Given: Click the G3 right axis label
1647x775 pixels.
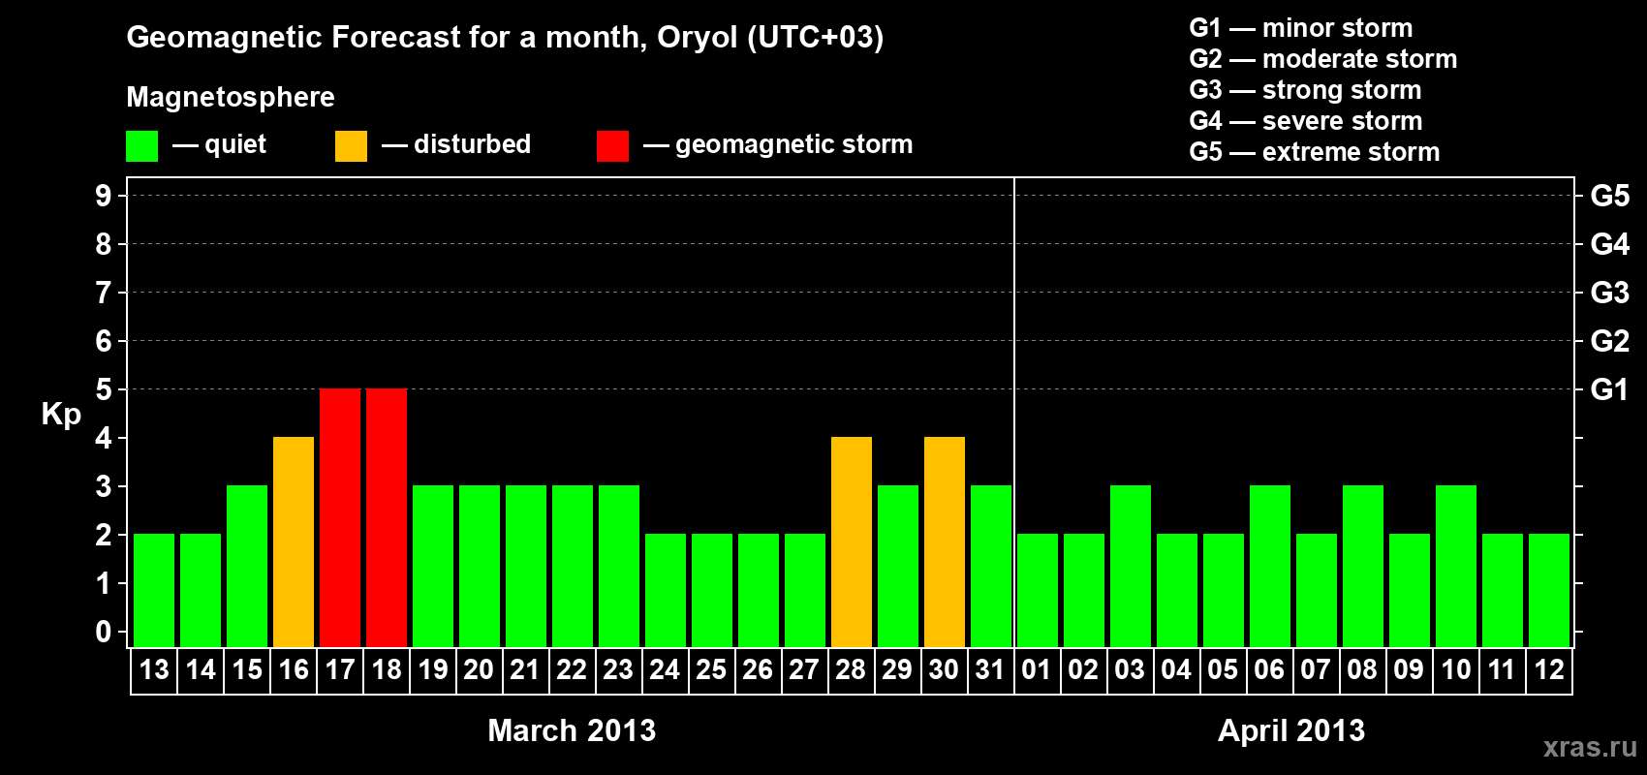Looking at the screenshot, I should [1610, 293].
